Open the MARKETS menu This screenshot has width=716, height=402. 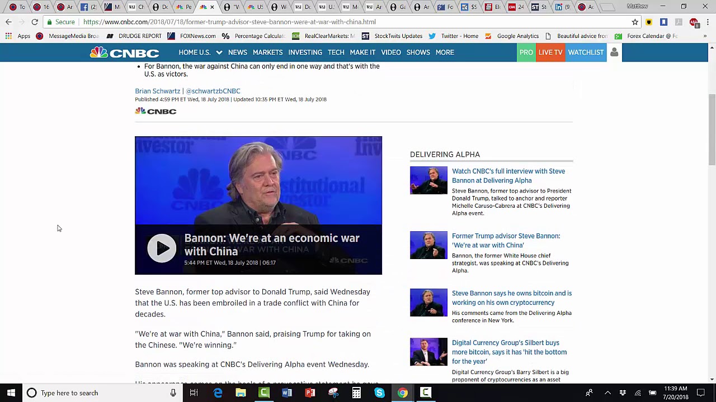(x=267, y=52)
